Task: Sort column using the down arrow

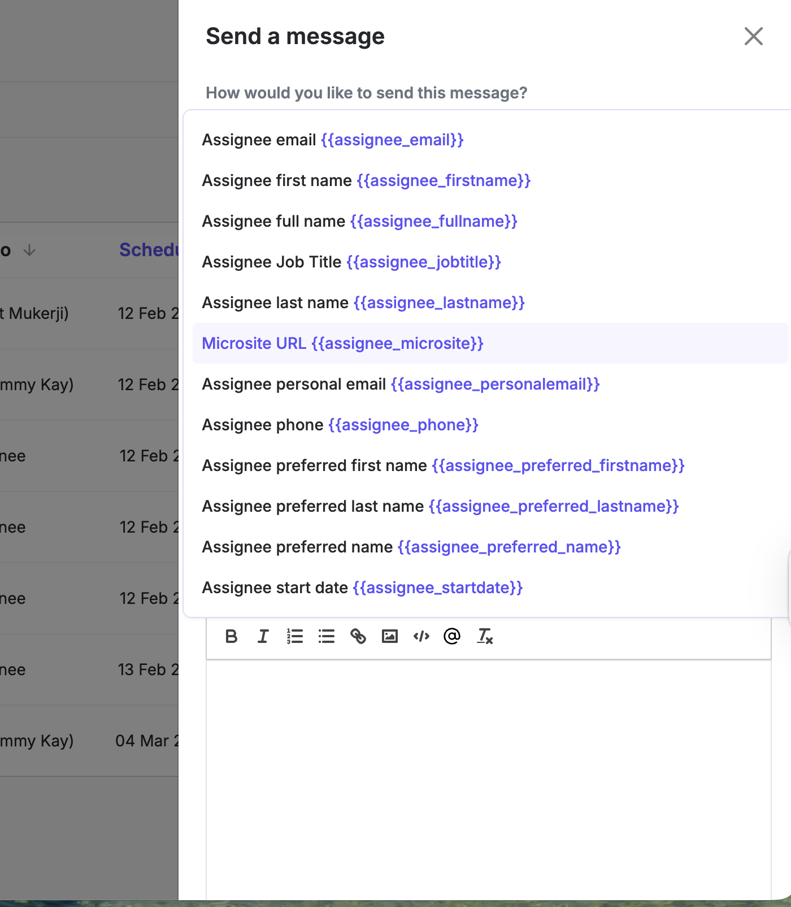Action: pyautogui.click(x=29, y=250)
